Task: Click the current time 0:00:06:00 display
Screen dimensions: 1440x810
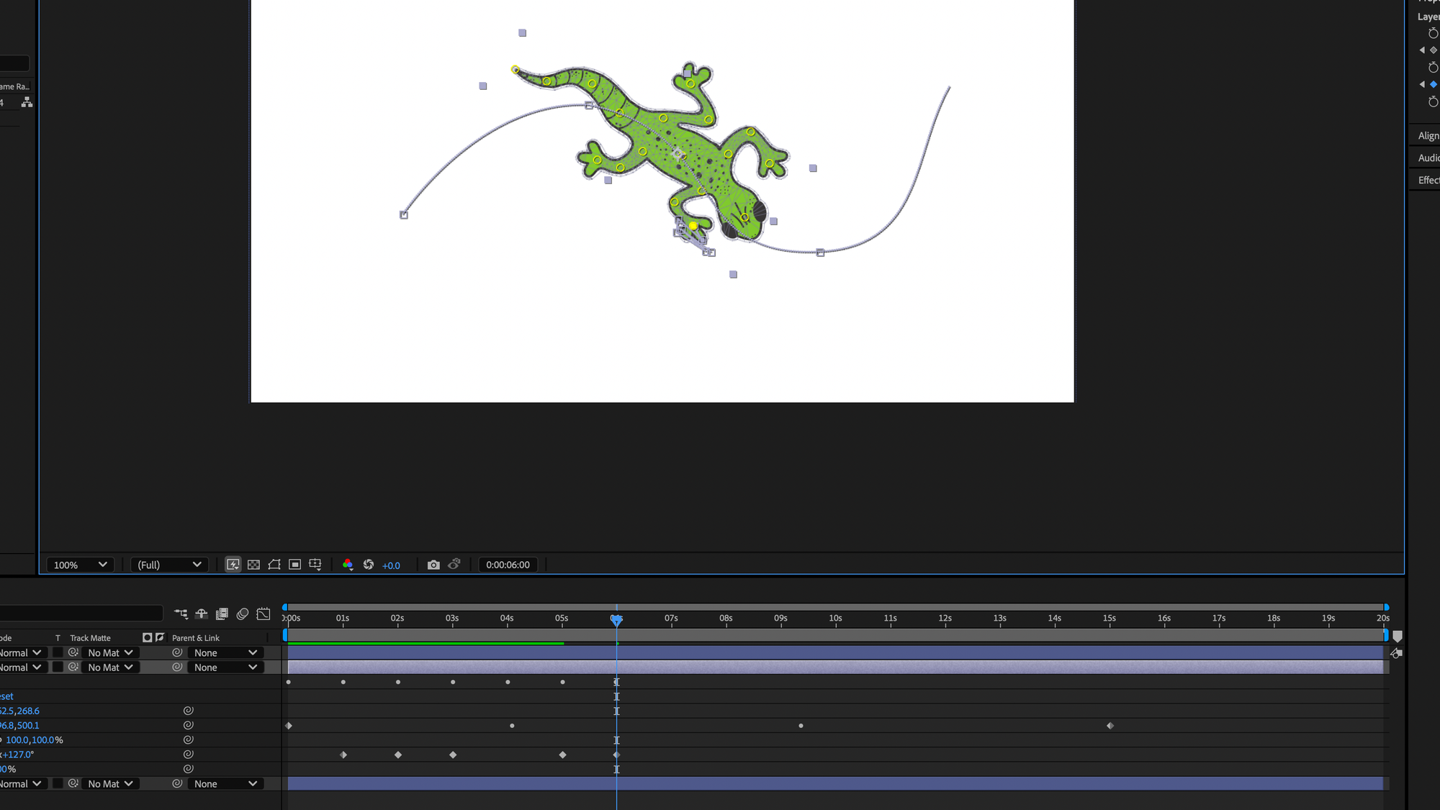Action: [508, 565]
